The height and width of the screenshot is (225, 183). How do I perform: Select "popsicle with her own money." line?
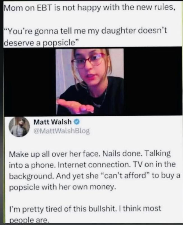click(63, 187)
